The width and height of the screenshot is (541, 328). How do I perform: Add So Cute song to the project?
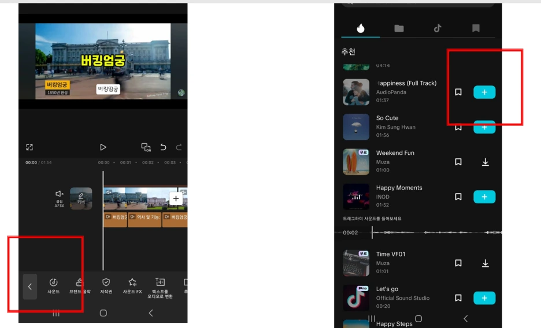pos(484,127)
